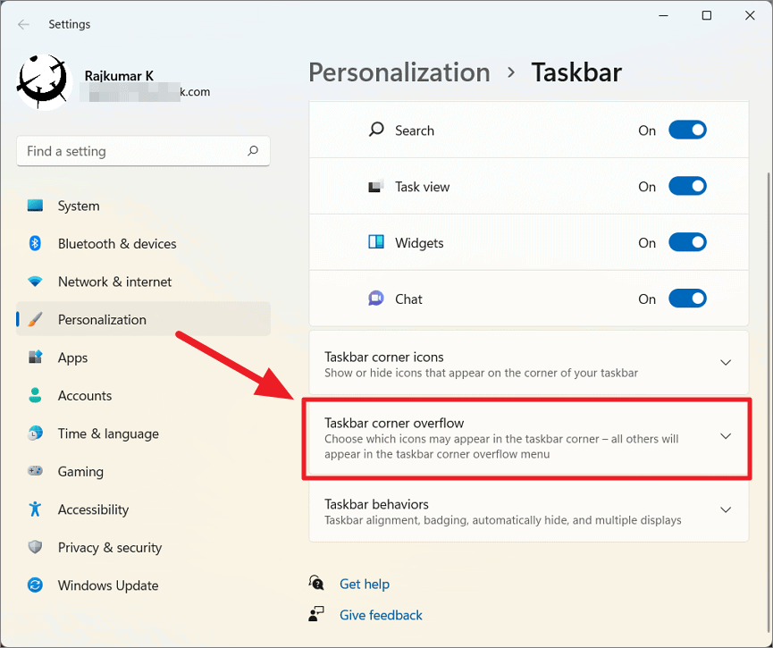Select Time & language from sidebar

coord(35,433)
